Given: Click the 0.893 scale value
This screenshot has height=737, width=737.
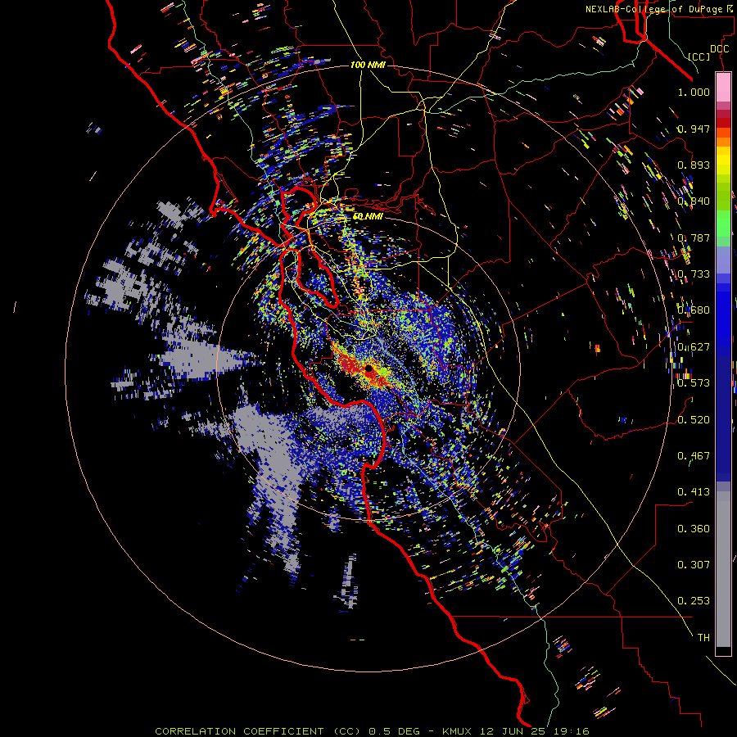Looking at the screenshot, I should tap(694, 165).
